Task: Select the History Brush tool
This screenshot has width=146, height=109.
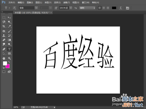Action: (x=9, y=35)
